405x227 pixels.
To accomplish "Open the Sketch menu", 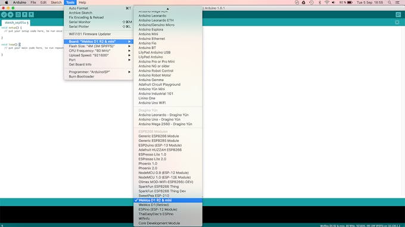I will [56, 2].
